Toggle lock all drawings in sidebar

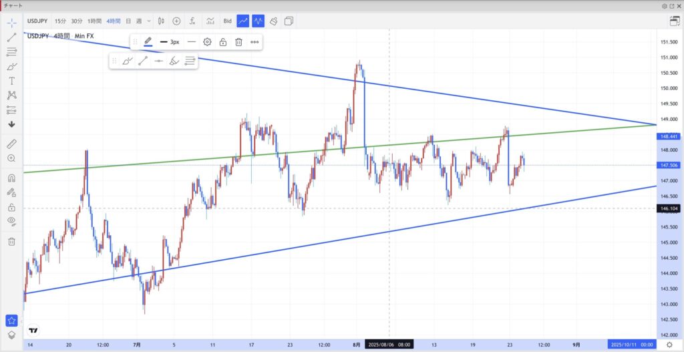pos(12,207)
